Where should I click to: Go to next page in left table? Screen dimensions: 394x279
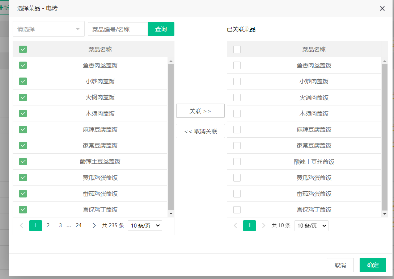coord(94,225)
